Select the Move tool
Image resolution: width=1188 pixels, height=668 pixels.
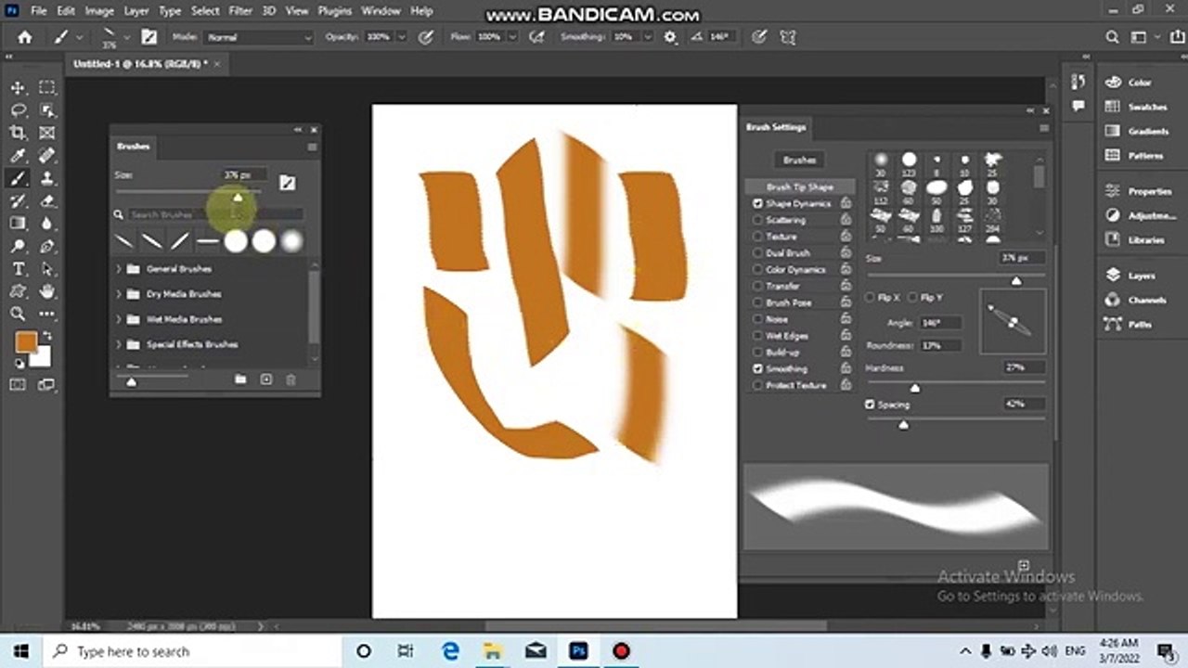coord(18,87)
